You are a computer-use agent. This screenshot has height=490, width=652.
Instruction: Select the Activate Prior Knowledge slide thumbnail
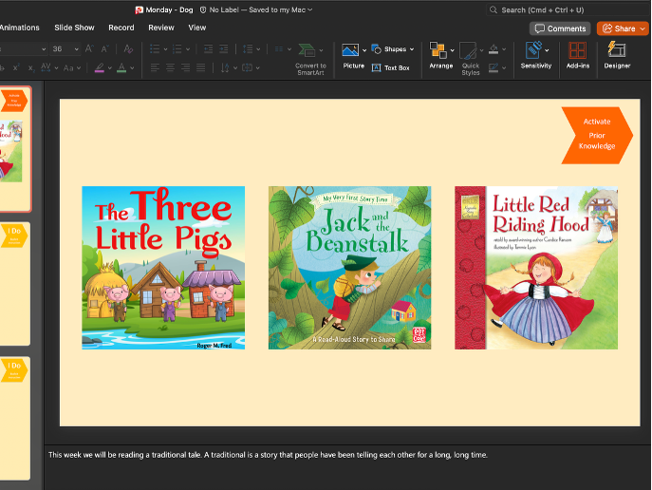coord(15,148)
